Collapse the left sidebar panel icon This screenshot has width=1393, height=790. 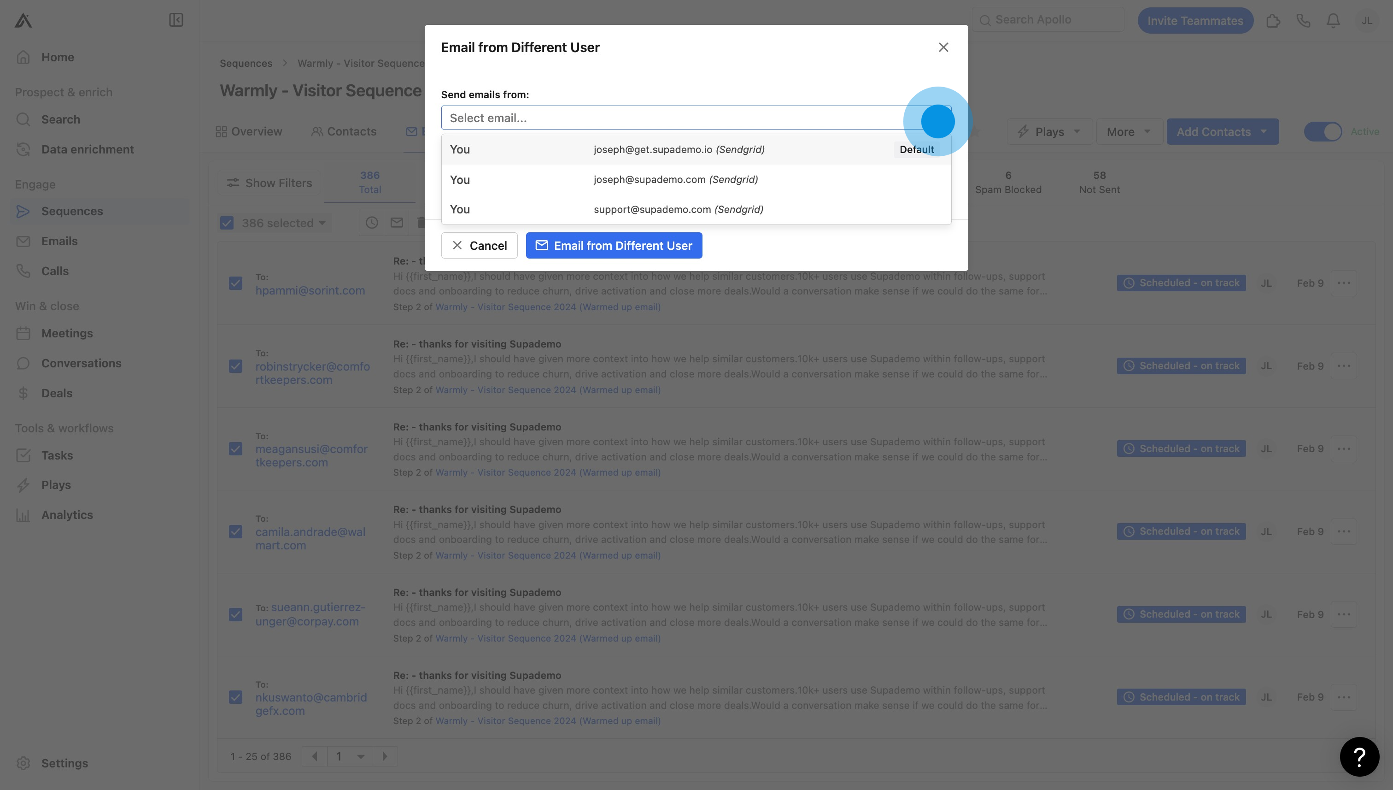[x=176, y=20]
